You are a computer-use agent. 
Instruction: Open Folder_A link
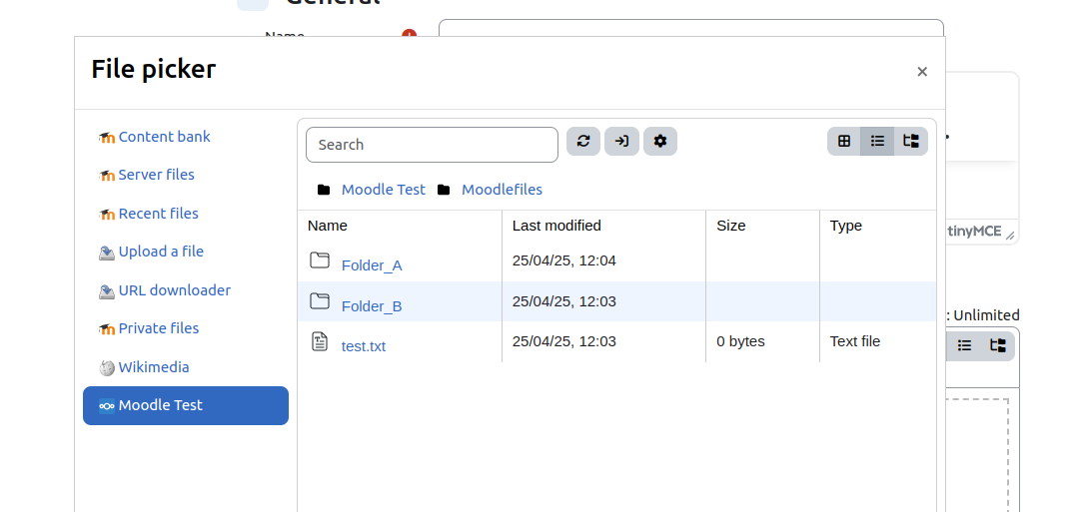tap(372, 265)
